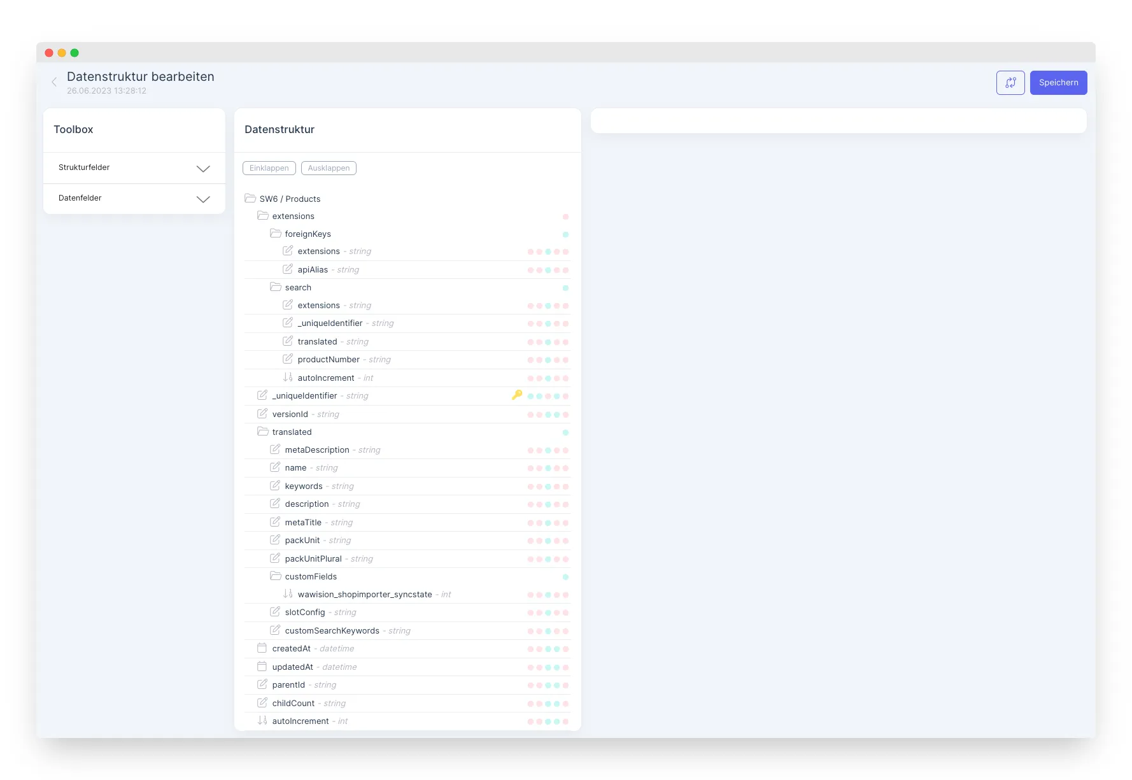Click the edit icon of metaDescription field

(x=275, y=450)
